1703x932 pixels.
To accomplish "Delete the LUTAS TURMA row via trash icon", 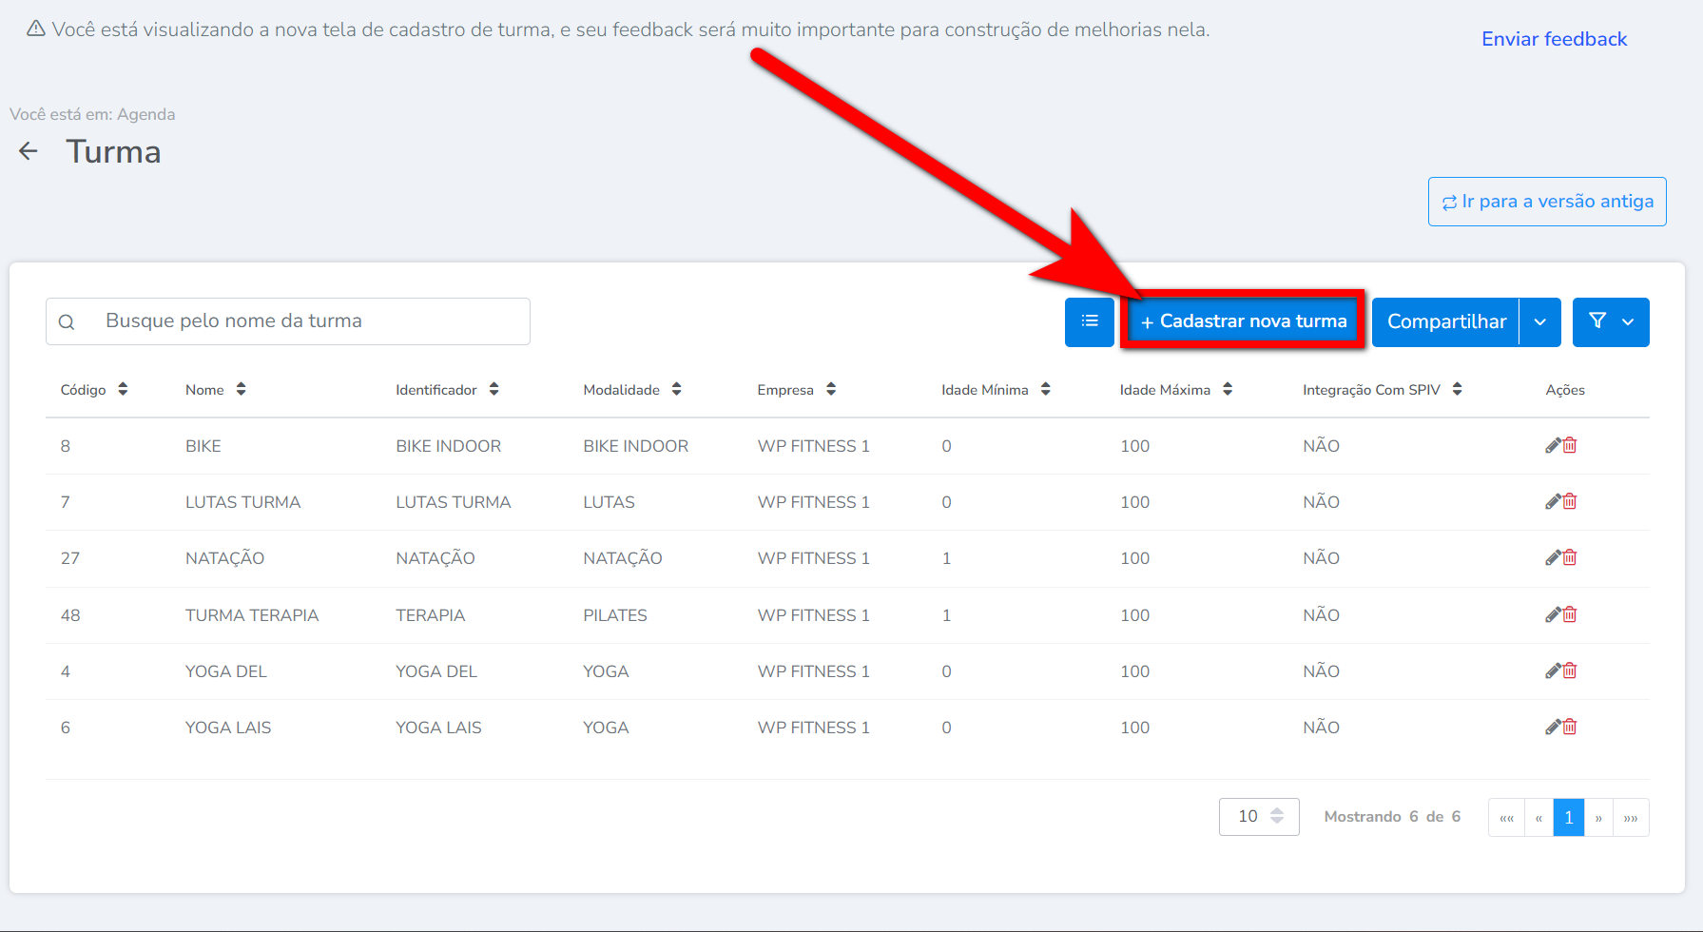I will click(1570, 501).
